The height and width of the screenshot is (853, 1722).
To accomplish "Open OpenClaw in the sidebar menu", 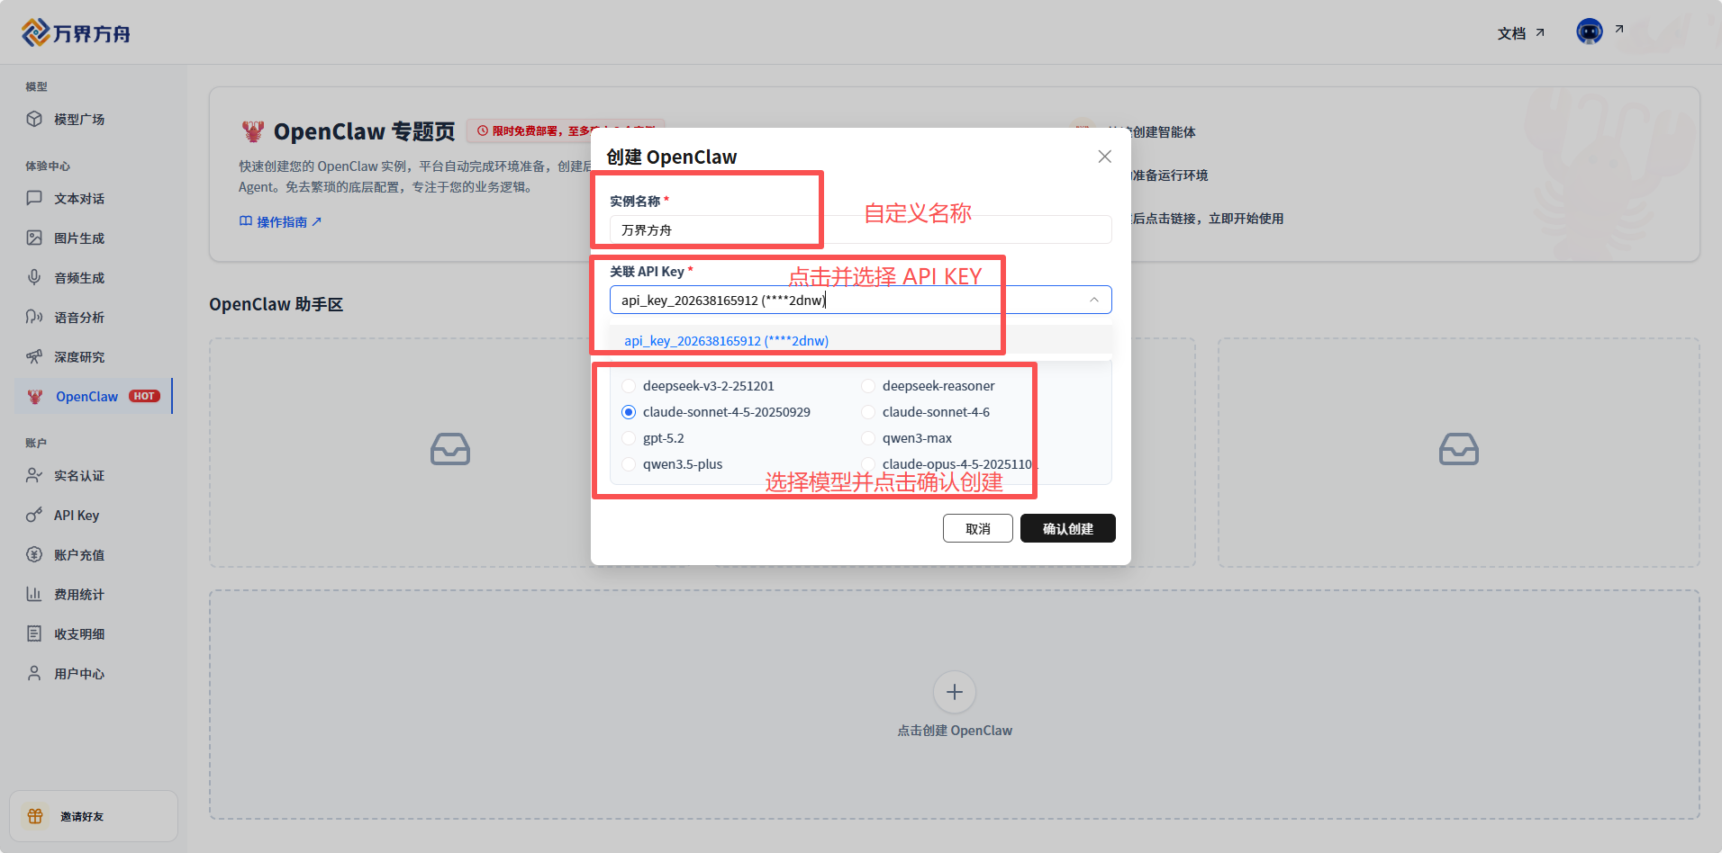I will [x=87, y=396].
